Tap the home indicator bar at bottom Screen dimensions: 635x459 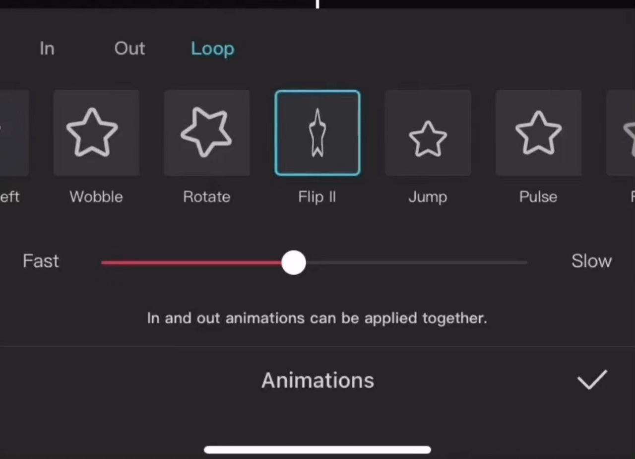coord(317,450)
